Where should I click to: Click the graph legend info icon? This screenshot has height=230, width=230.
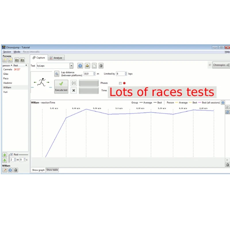223,102
